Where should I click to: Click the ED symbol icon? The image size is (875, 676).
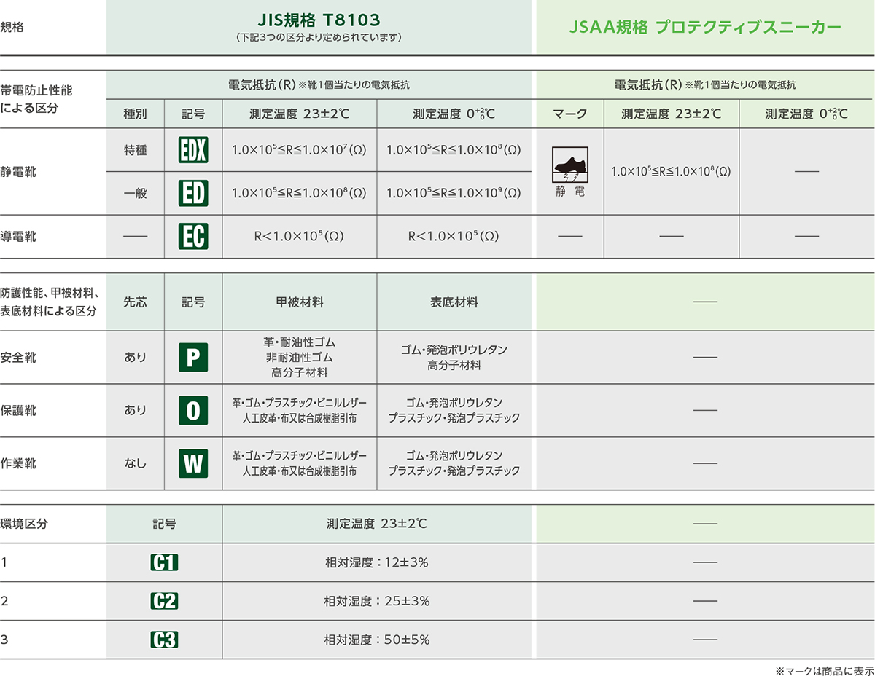[193, 193]
